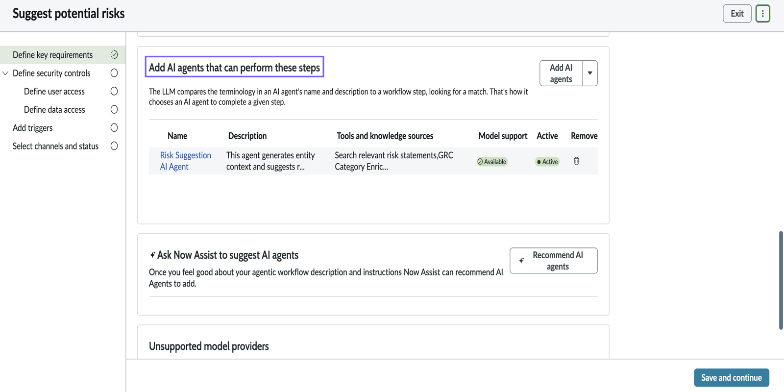The image size is (784, 392).
Task: Click the Available model support badge
Action: [x=492, y=162]
